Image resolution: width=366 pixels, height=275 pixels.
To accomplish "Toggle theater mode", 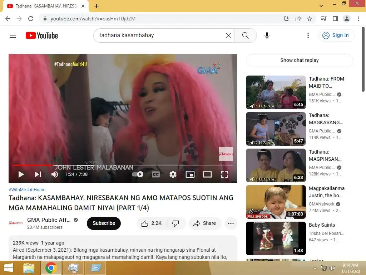I will click(x=207, y=174).
